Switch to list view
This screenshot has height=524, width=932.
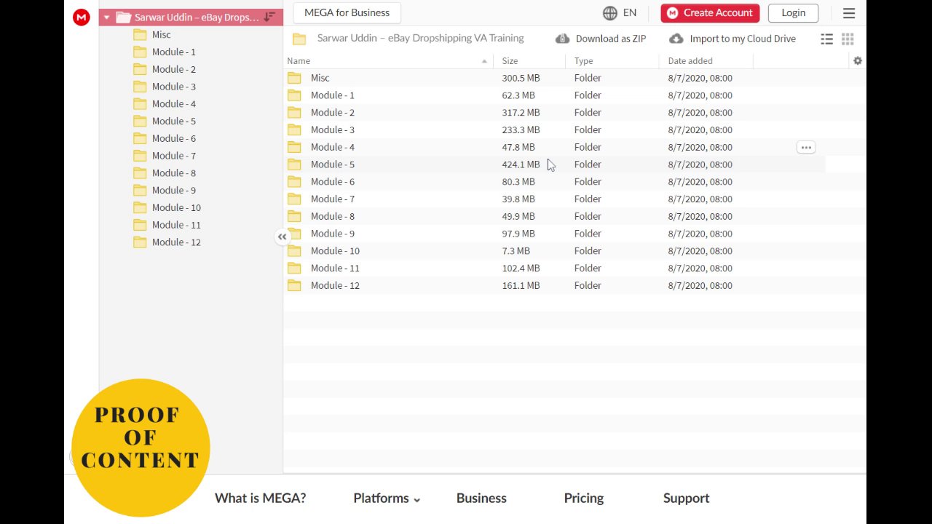[827, 39]
